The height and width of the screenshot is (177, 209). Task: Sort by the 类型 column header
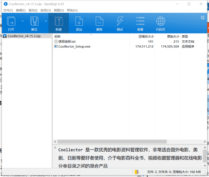click(185, 36)
